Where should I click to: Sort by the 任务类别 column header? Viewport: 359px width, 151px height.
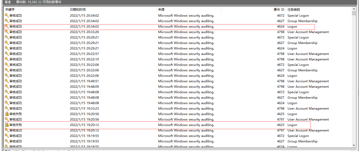[x=318, y=10]
